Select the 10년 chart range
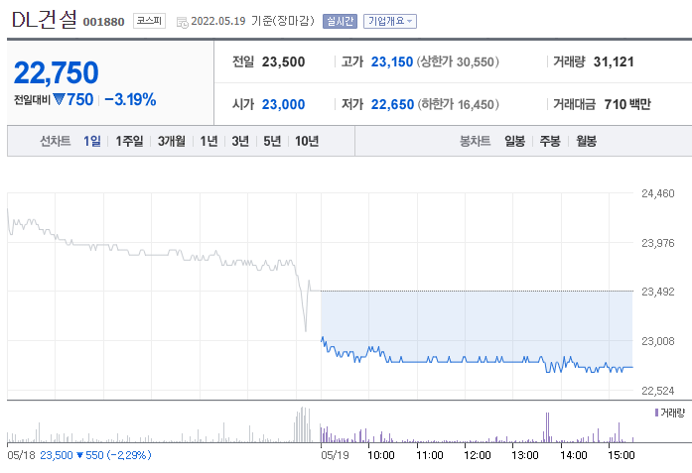The height and width of the screenshot is (473, 692). click(x=307, y=141)
